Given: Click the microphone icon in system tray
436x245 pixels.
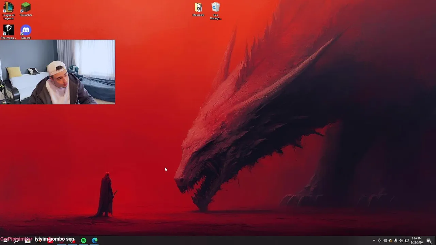Looking at the screenshot, I should 395,241.
